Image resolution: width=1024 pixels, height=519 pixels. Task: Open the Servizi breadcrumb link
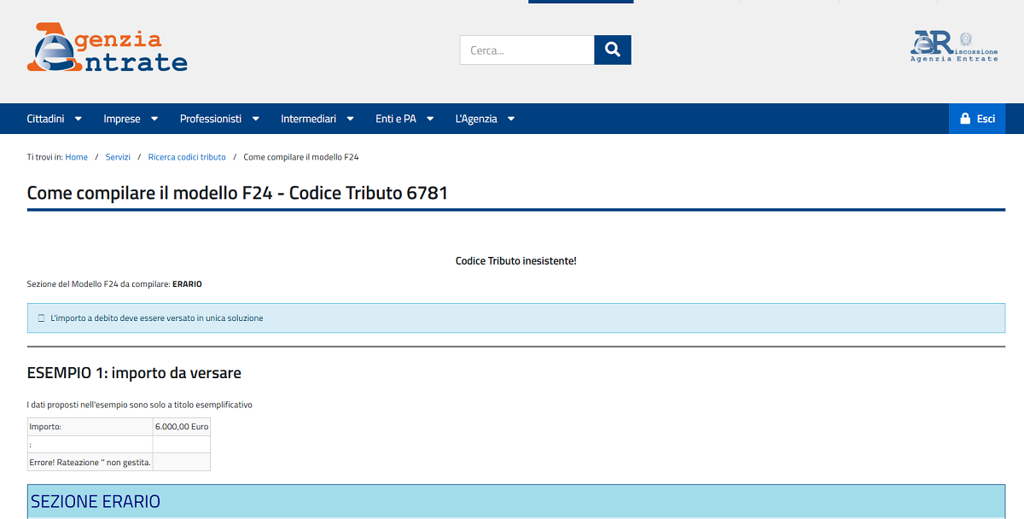pyautogui.click(x=118, y=157)
